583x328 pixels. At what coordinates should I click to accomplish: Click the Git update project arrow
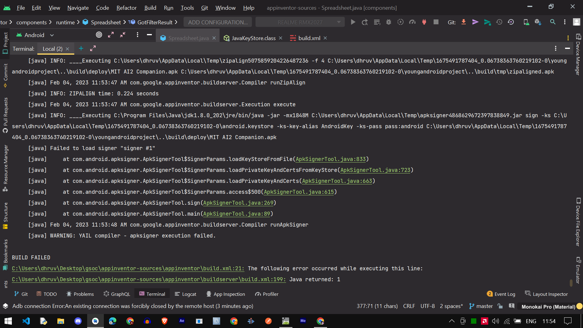point(463,22)
